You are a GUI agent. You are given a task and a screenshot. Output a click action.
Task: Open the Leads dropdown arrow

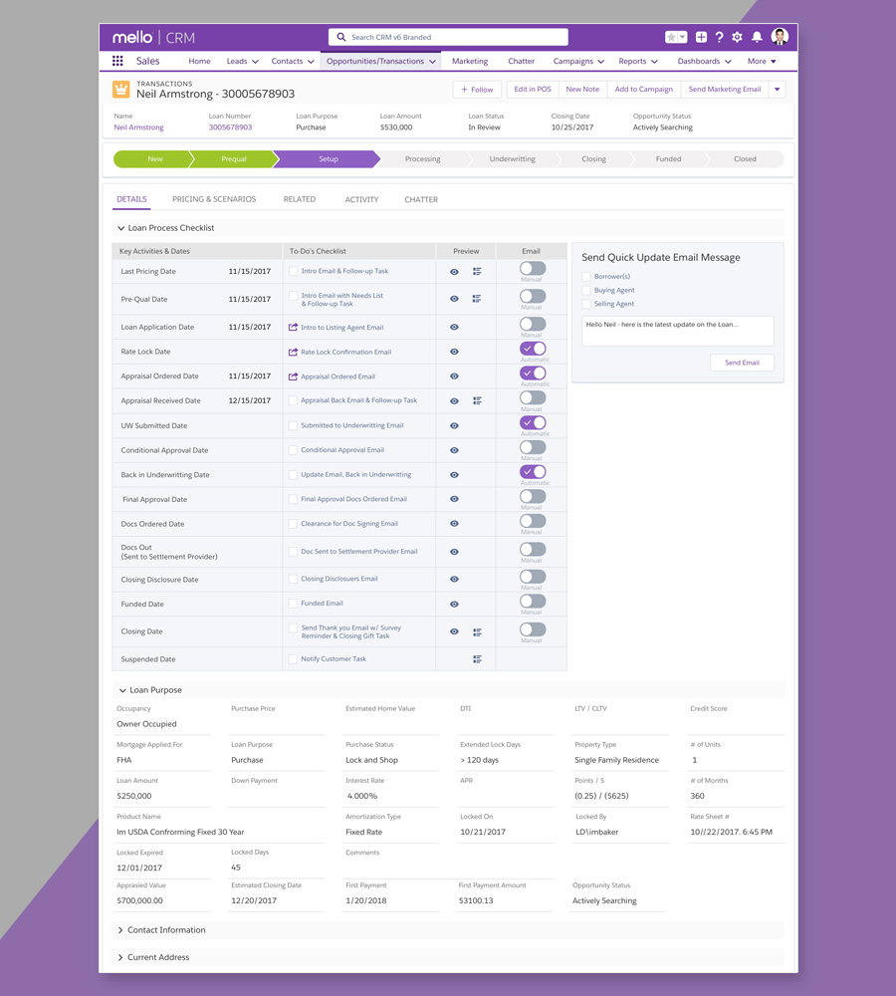point(255,62)
